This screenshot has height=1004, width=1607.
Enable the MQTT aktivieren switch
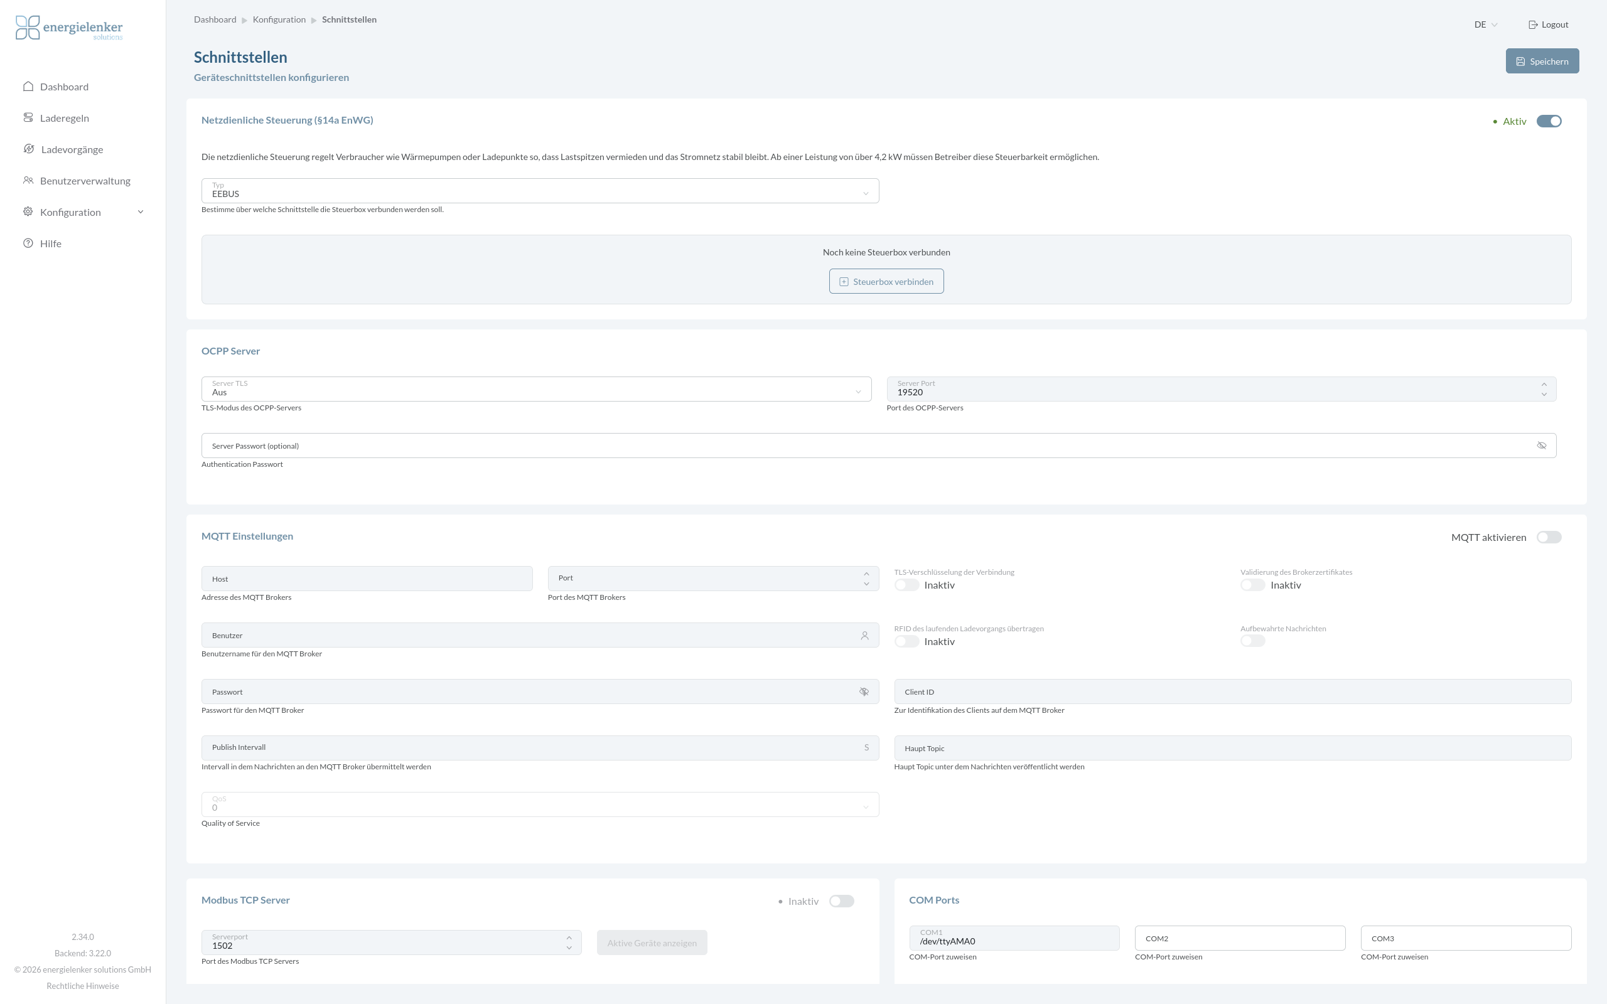[x=1549, y=537]
